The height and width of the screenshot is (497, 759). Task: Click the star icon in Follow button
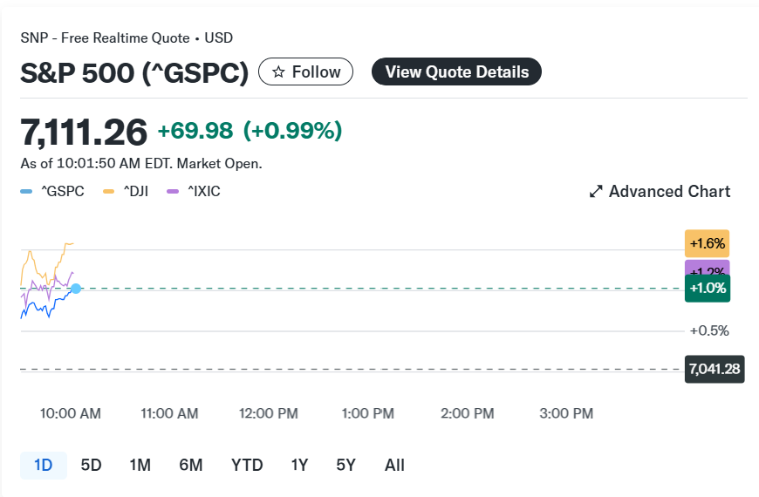point(278,72)
